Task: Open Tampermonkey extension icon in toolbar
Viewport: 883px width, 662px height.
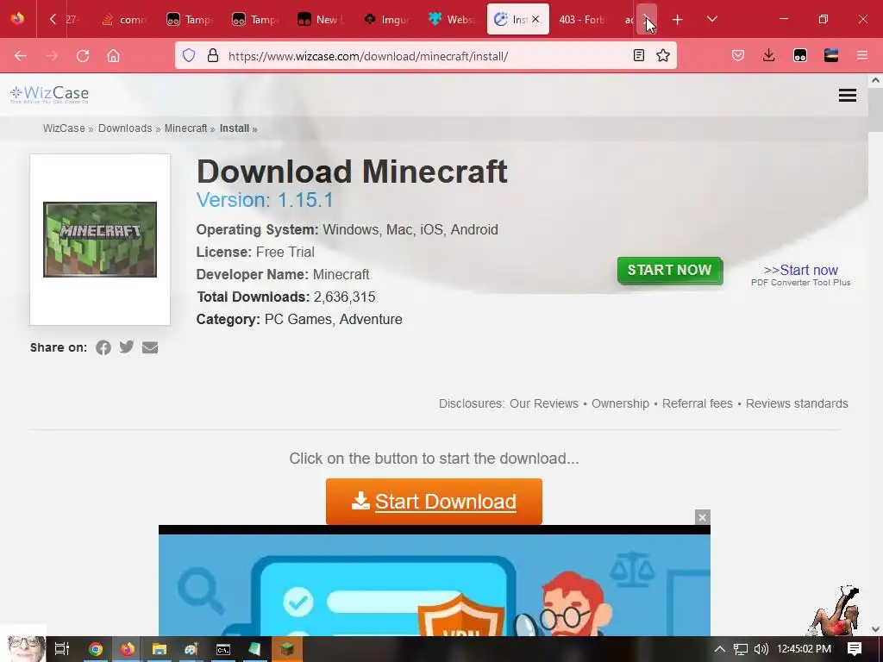Action: tap(799, 55)
